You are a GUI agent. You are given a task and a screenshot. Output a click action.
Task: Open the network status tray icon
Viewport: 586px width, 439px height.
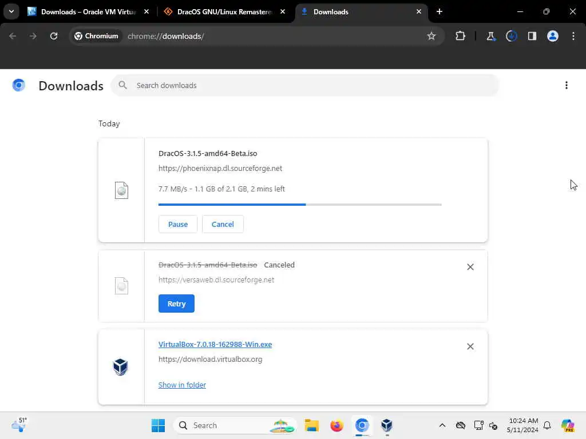pos(478,425)
